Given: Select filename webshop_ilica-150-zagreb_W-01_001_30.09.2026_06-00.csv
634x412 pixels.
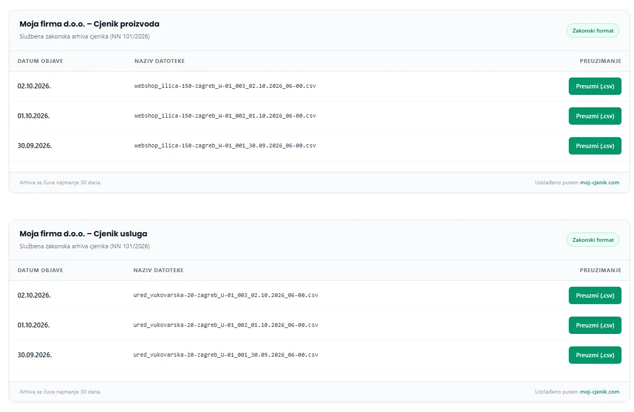Looking at the screenshot, I should click(225, 146).
